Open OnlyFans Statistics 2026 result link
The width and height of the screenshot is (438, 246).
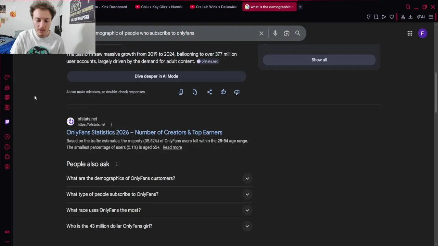click(144, 133)
